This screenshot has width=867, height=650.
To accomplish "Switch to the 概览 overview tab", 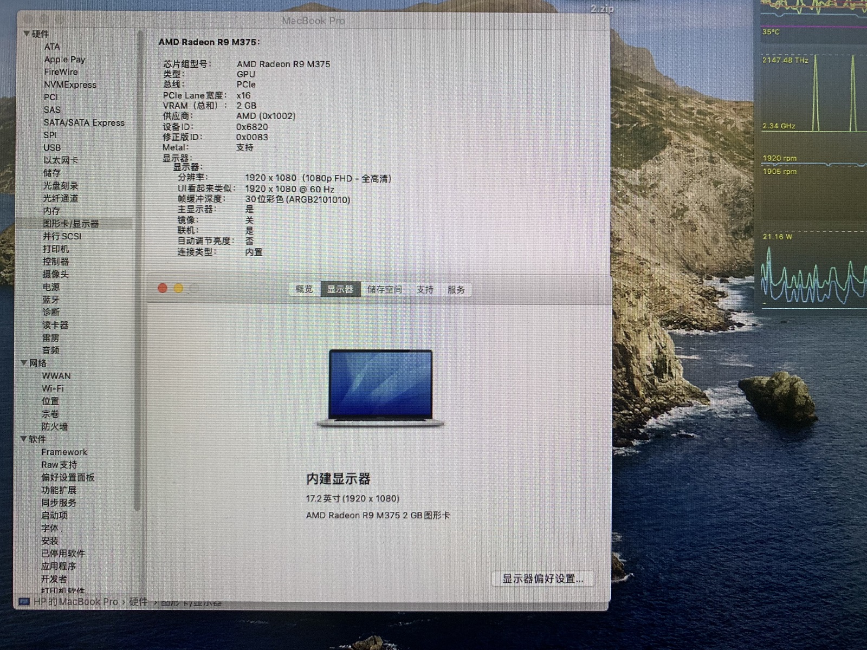I will [x=304, y=289].
